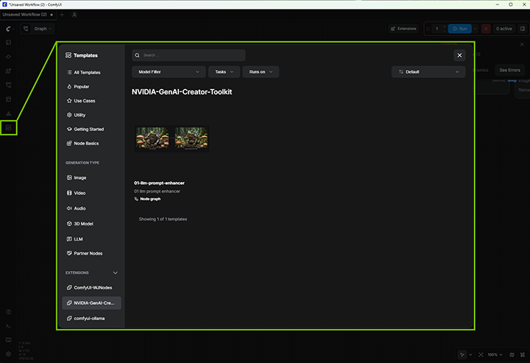Open the Default sort dropdown
The height and width of the screenshot is (363, 530).
(428, 72)
